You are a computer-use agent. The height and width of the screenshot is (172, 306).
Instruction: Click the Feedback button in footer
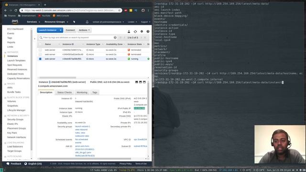(14, 163)
